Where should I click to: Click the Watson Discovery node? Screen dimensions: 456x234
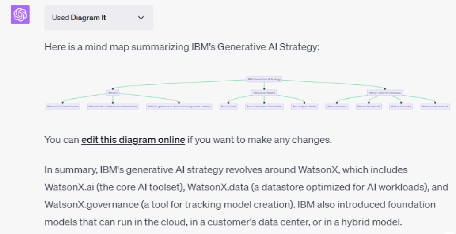[401, 107]
